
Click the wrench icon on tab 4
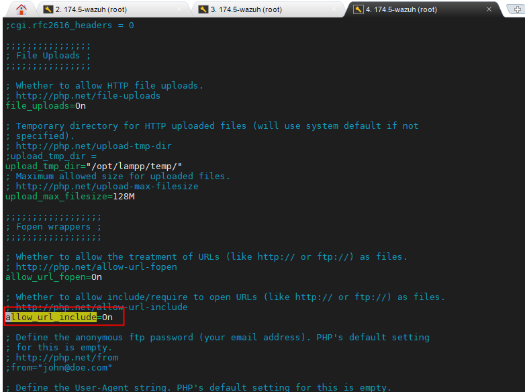[358, 9]
